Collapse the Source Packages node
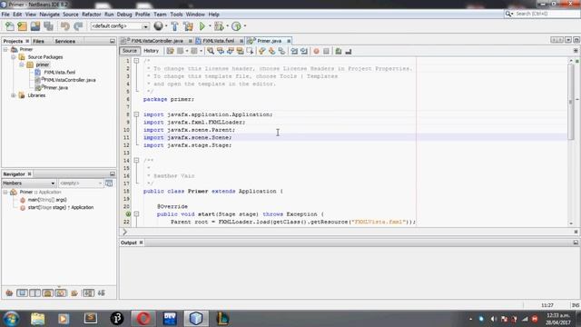The height and width of the screenshot is (327, 581). (x=14, y=57)
